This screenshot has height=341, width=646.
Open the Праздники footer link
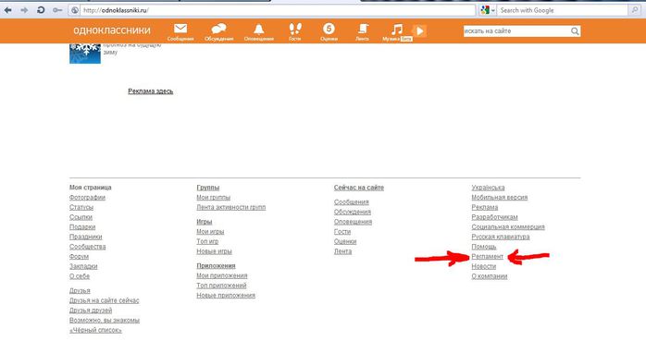click(x=86, y=237)
